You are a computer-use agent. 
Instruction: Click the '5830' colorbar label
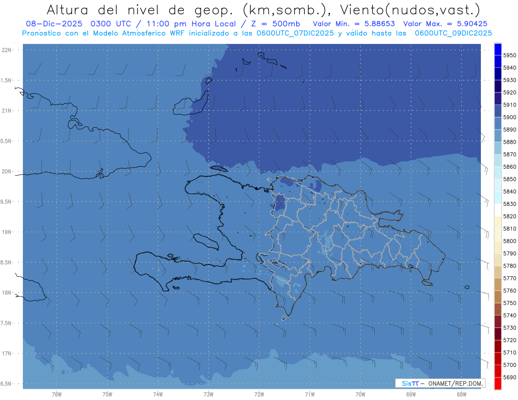tap(510, 204)
